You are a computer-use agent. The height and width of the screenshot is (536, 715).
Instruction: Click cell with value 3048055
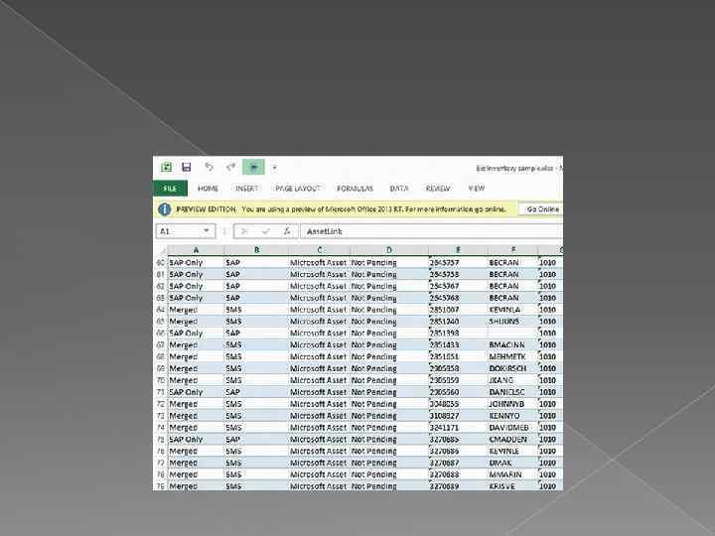click(x=458, y=404)
